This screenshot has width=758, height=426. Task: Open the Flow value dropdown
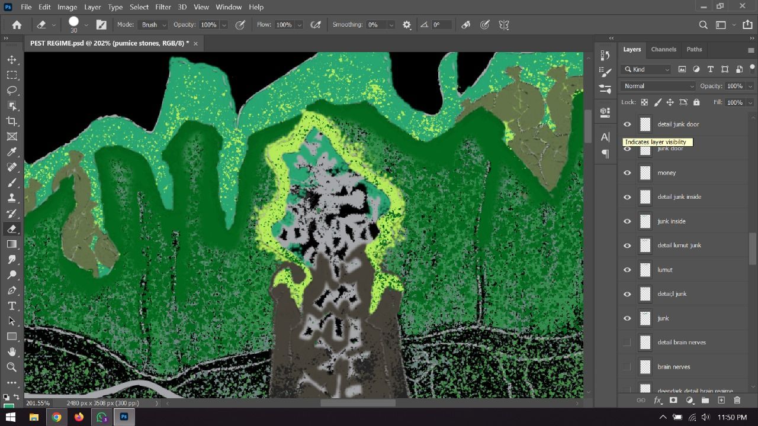pyautogui.click(x=299, y=25)
